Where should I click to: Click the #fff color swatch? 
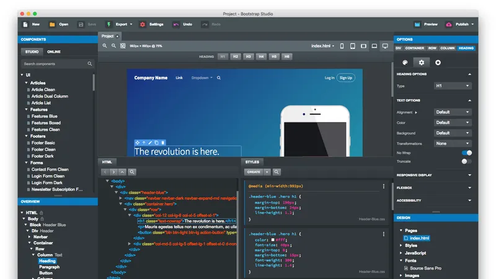[273, 240]
